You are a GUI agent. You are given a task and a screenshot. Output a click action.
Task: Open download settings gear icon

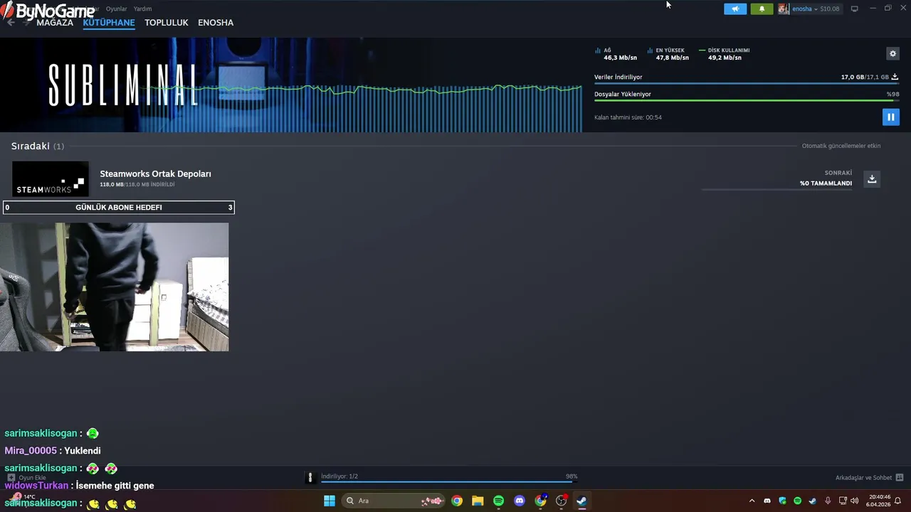click(892, 53)
